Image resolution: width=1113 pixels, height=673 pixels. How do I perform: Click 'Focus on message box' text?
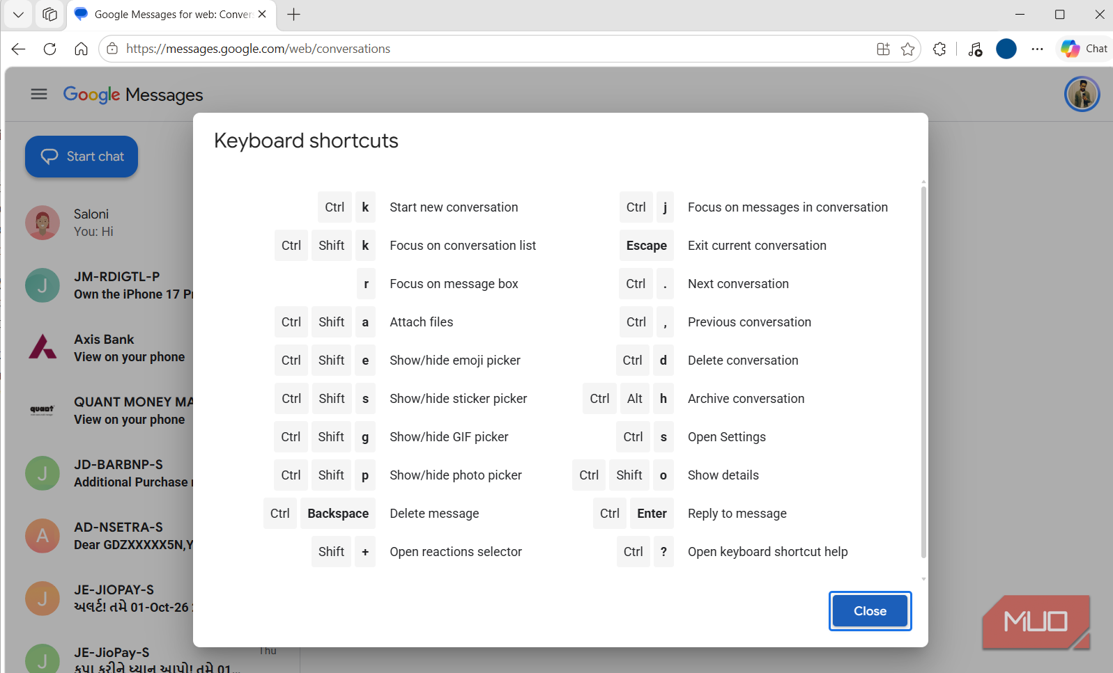pos(454,284)
